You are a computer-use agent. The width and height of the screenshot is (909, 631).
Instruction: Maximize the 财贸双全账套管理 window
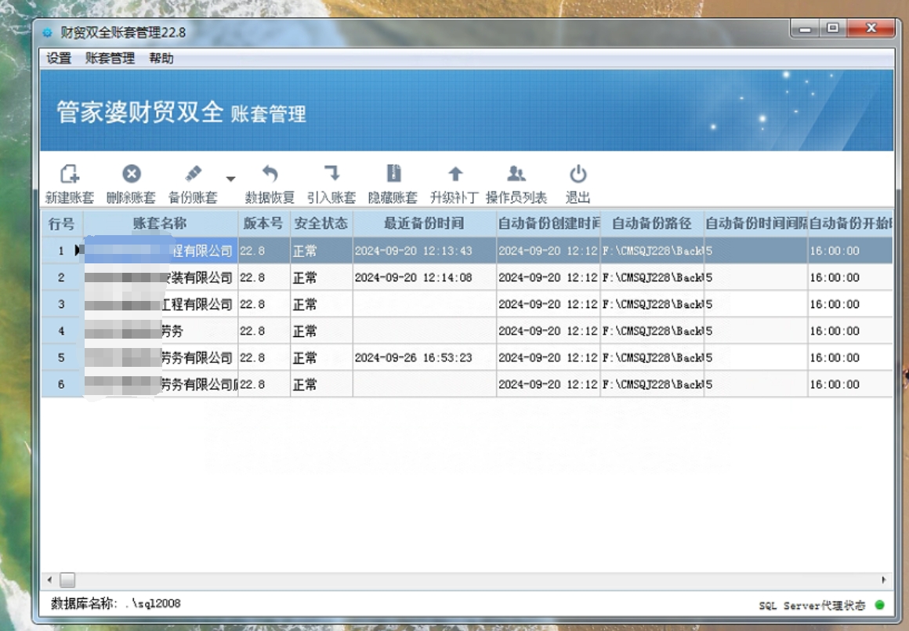coord(833,28)
